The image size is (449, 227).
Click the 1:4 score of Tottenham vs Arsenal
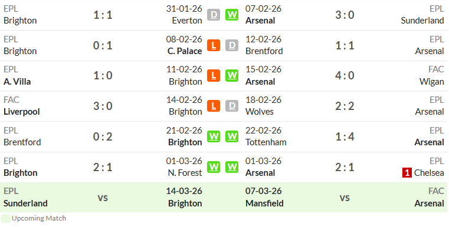point(345,137)
